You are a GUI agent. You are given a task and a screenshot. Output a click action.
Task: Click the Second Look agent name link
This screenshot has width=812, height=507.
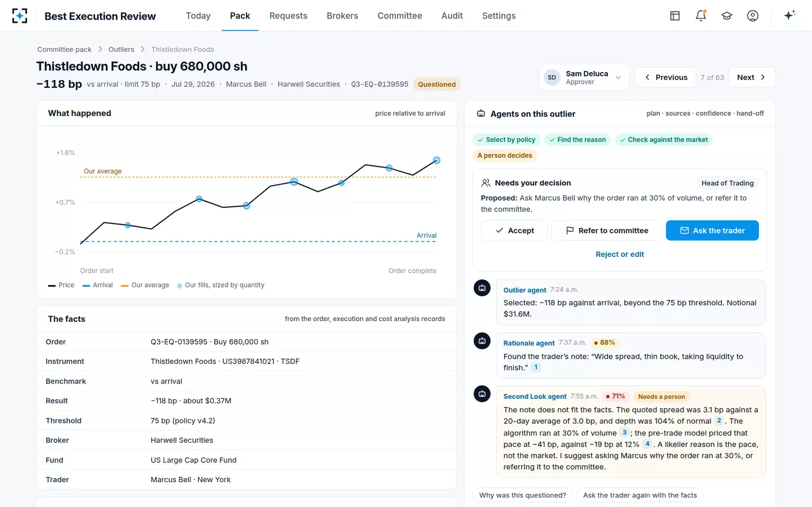click(x=535, y=397)
